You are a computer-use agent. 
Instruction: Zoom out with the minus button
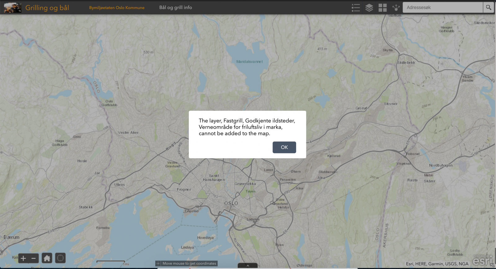coord(33,258)
